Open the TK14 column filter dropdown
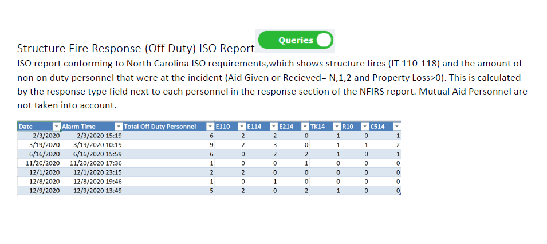Viewport: 547px width, 244px height. (x=337, y=127)
